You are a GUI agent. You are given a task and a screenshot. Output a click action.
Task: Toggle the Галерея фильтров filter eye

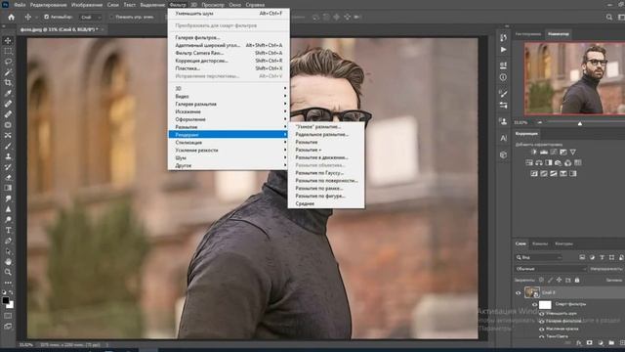(542, 322)
